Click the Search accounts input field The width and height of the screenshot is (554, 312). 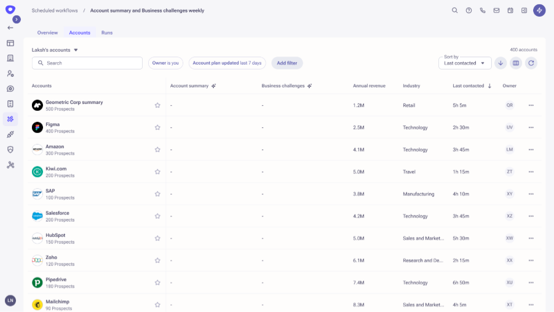click(87, 63)
